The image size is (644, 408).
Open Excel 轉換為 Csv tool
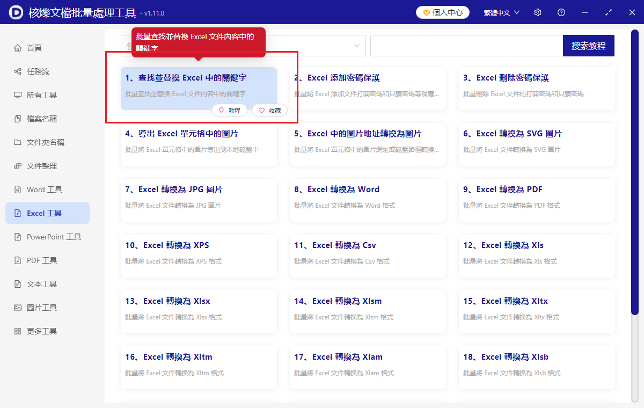[368, 256]
